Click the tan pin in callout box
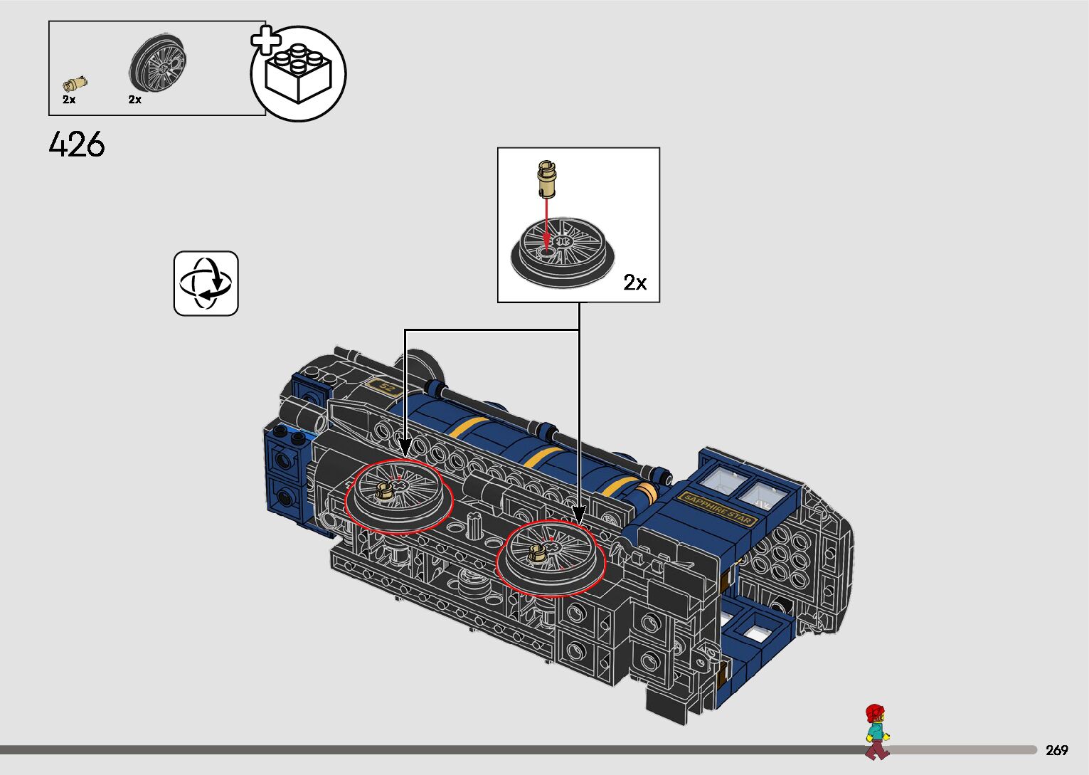The width and height of the screenshot is (1089, 775). 546,178
